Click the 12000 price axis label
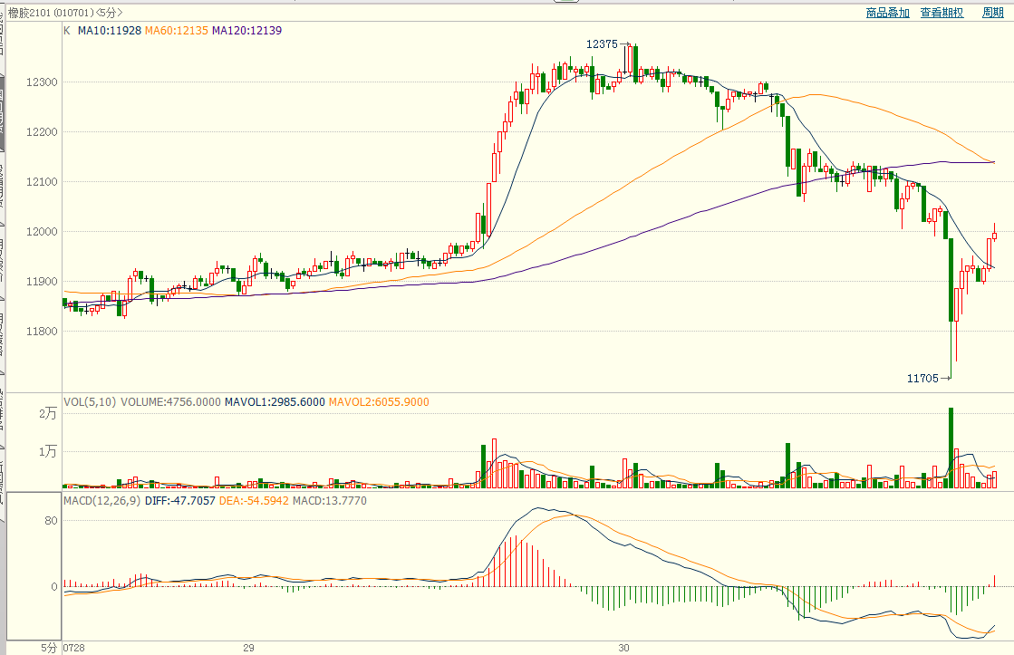The image size is (1014, 655). point(42,232)
